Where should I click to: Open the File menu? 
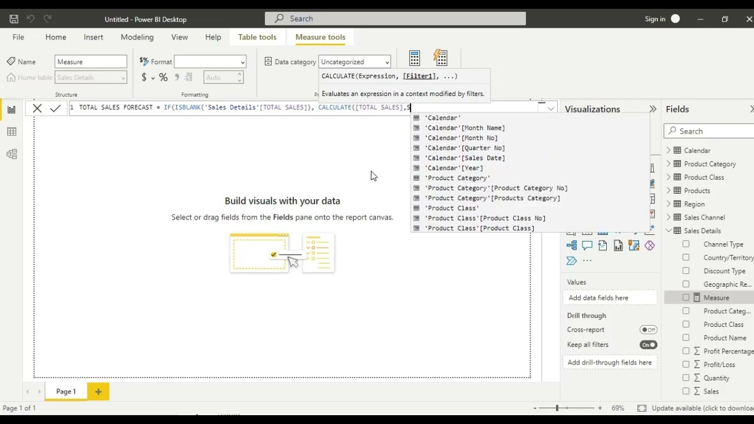(18, 37)
